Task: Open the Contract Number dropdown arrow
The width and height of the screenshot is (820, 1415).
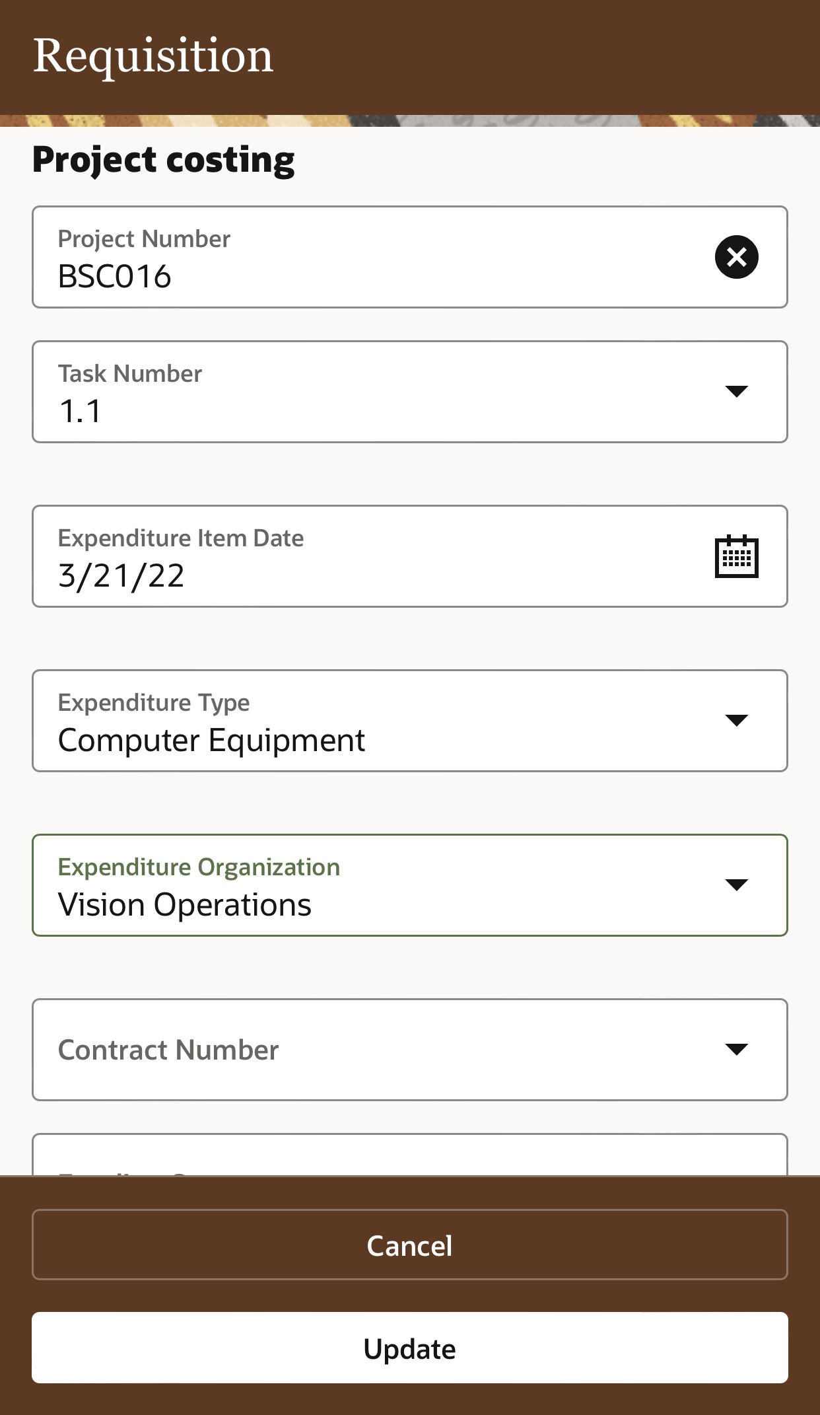Action: [x=736, y=1049]
